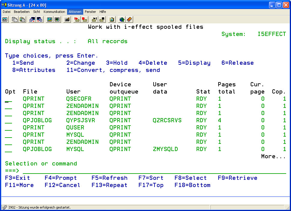Viewport: 291px width, 211px height.
Task: Click the Print Screen toolbar icon
Action: (5, 19)
